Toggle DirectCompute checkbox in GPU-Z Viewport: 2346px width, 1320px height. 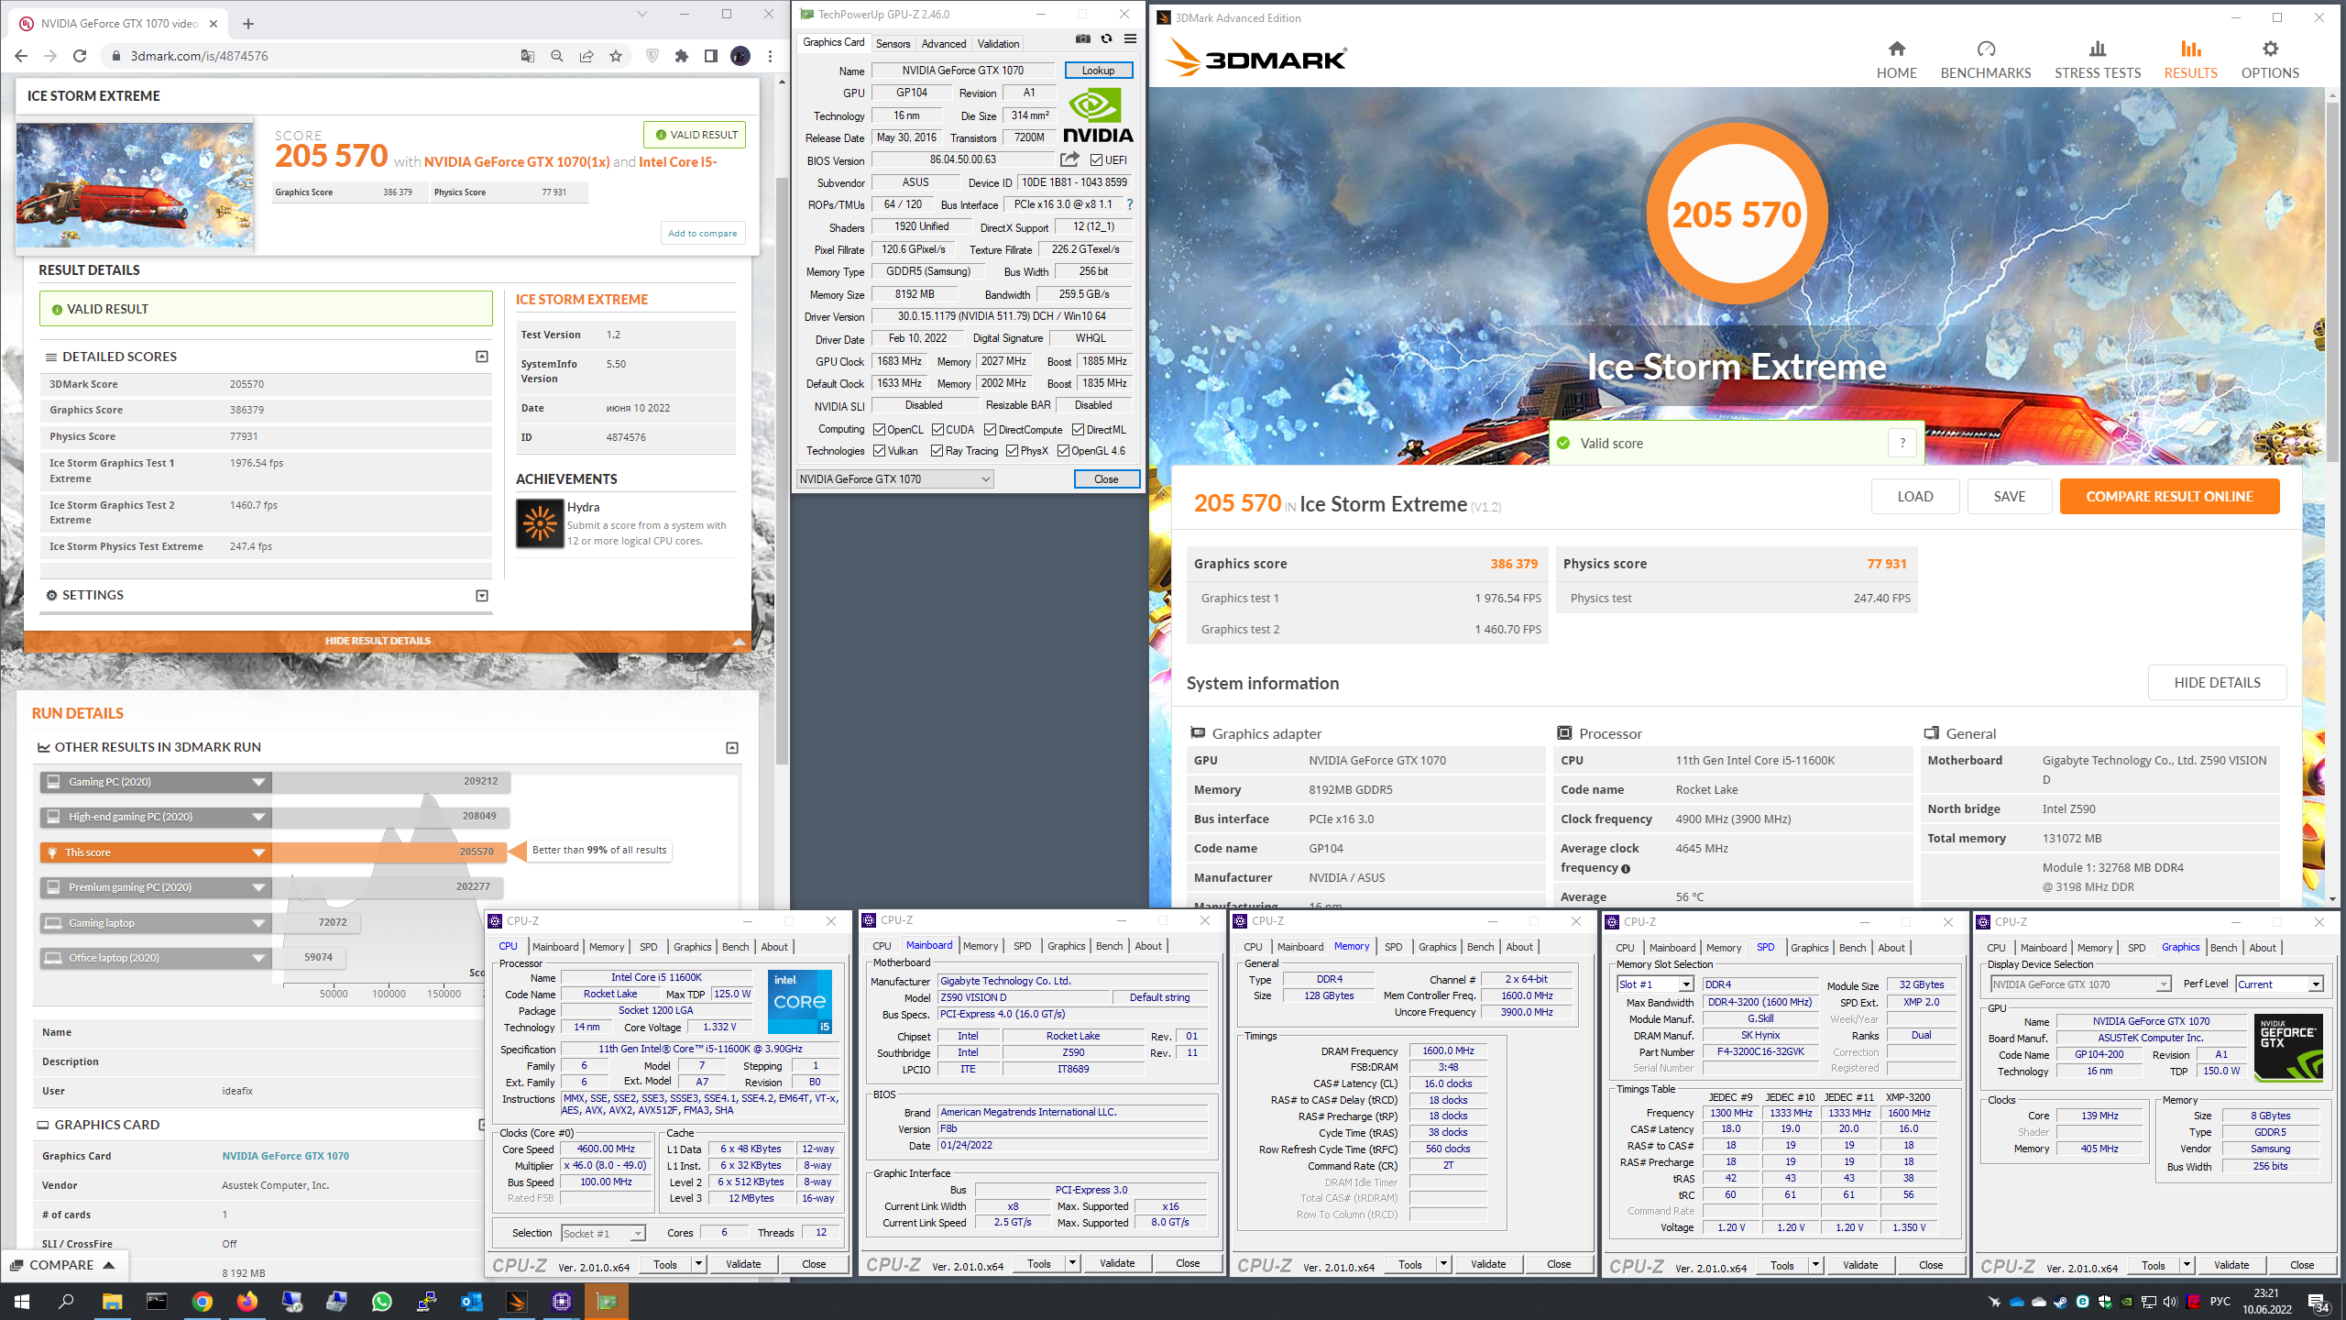point(990,429)
